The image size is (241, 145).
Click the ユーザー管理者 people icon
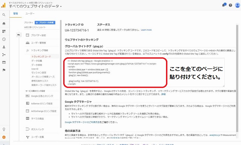[x=27, y=43]
